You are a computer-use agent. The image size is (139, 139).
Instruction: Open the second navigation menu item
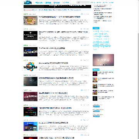48,3
